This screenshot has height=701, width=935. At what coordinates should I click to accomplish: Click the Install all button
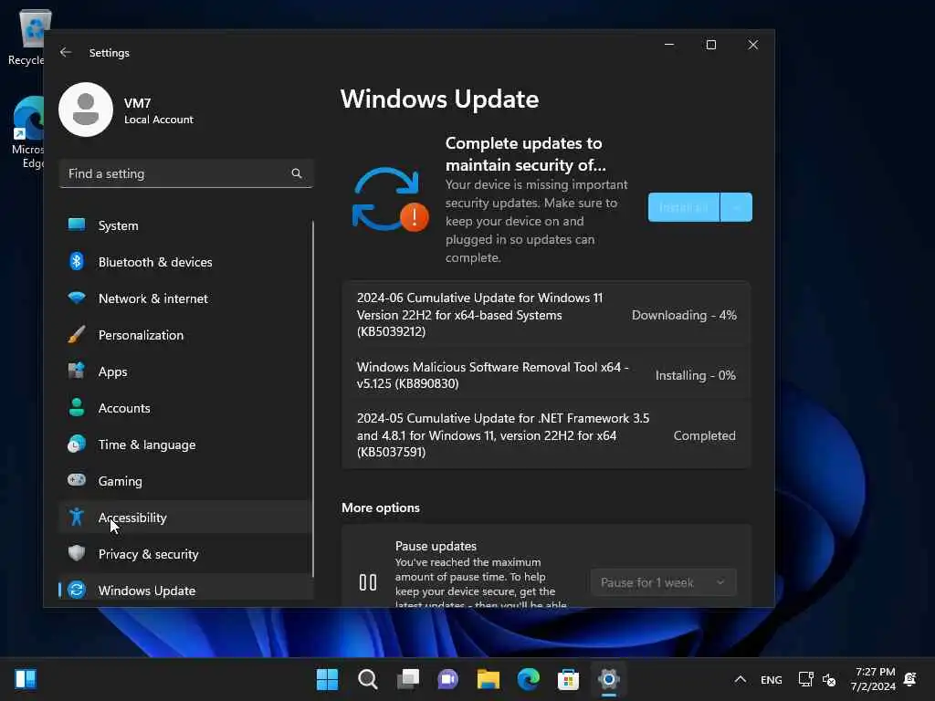coord(684,207)
